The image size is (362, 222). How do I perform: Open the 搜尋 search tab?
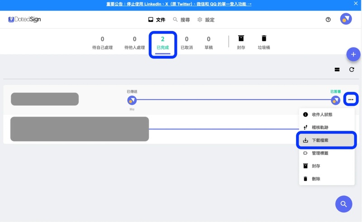click(x=181, y=19)
